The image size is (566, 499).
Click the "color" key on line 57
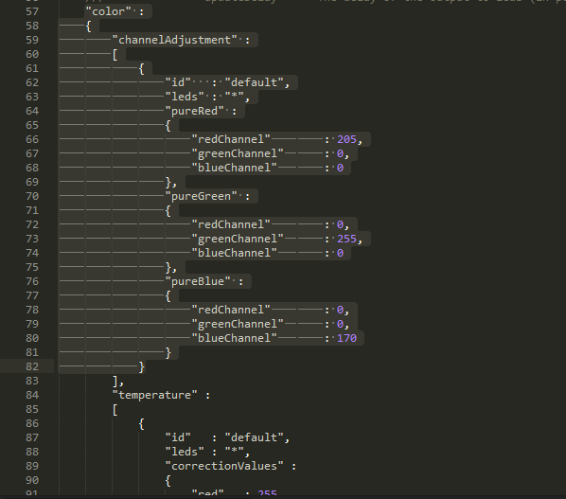[x=108, y=11]
